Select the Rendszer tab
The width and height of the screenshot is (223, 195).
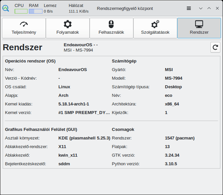click(x=199, y=28)
